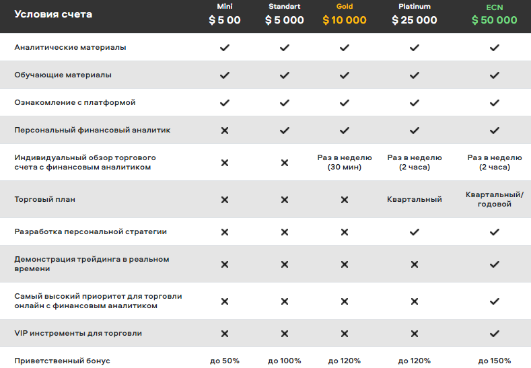
Task: Click the Приветственный бонус row label
Action: 63,361
